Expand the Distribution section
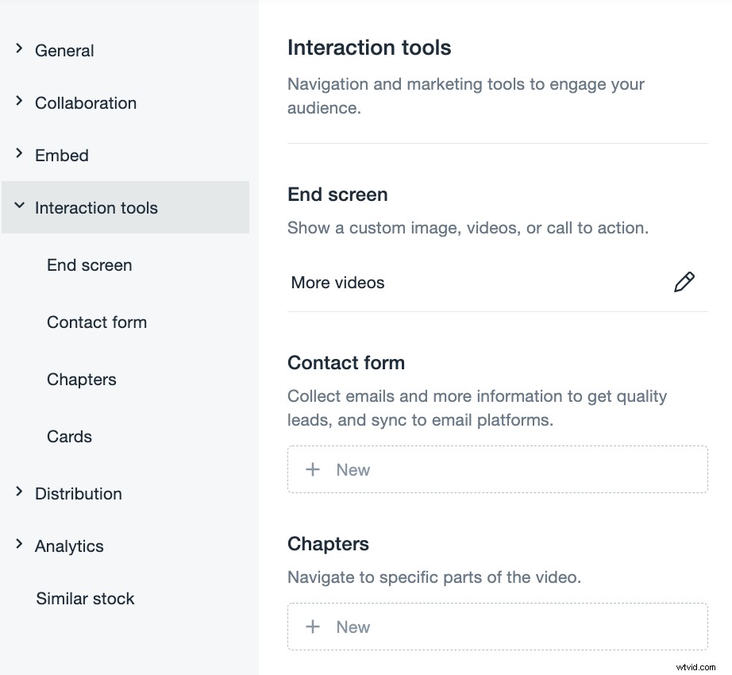The height and width of the screenshot is (675, 732). tap(78, 493)
